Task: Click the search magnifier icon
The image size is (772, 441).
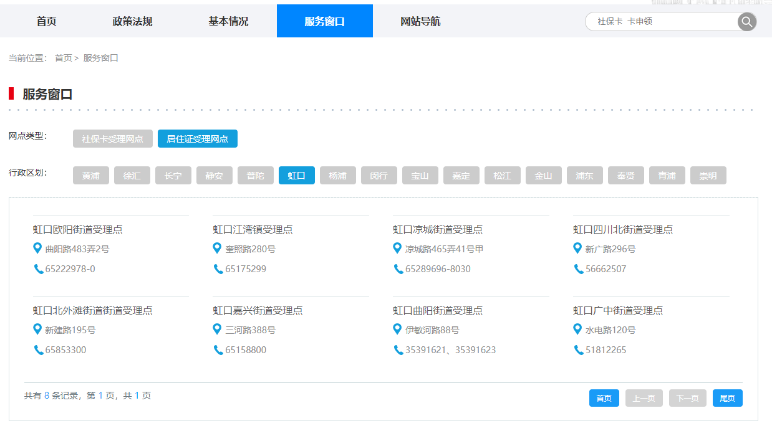Action: pyautogui.click(x=746, y=22)
